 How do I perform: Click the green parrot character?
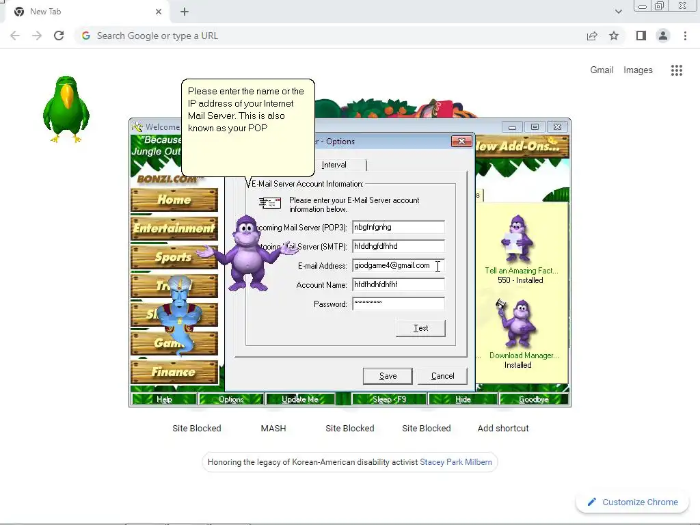(66, 109)
